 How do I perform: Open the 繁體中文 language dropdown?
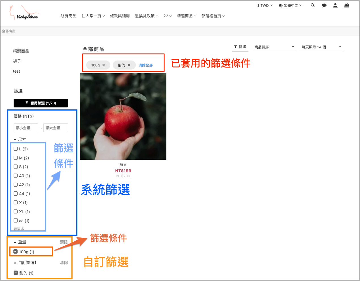click(291, 5)
